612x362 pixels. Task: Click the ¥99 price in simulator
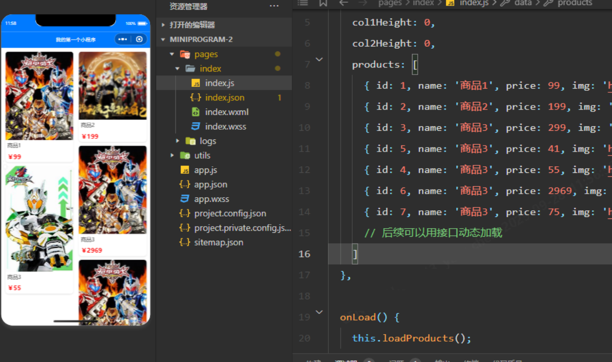tap(15, 157)
